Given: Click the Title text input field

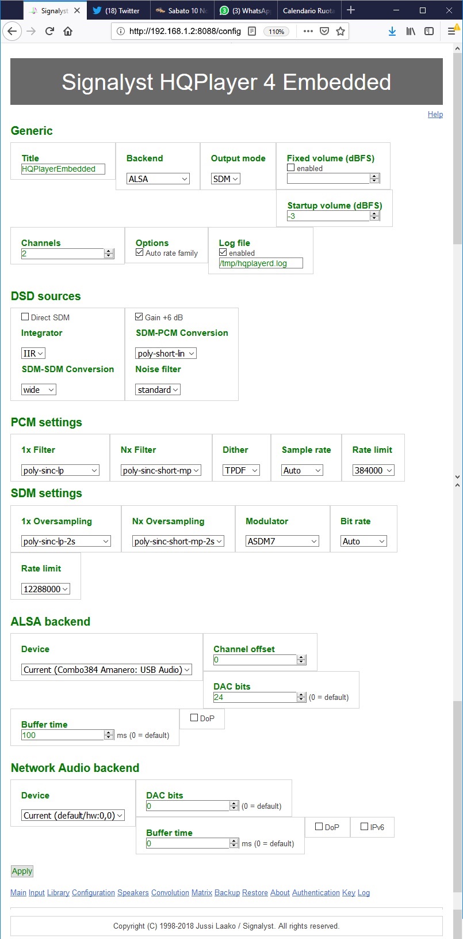Looking at the screenshot, I should (x=63, y=169).
